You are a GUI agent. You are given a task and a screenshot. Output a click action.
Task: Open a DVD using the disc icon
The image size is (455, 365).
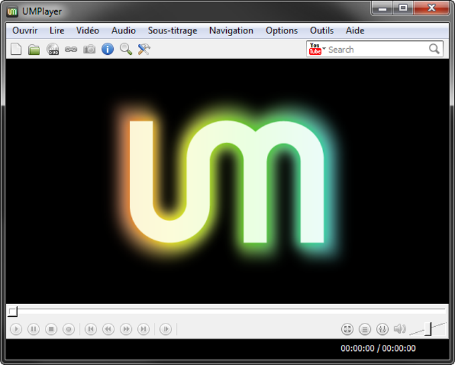click(x=53, y=49)
